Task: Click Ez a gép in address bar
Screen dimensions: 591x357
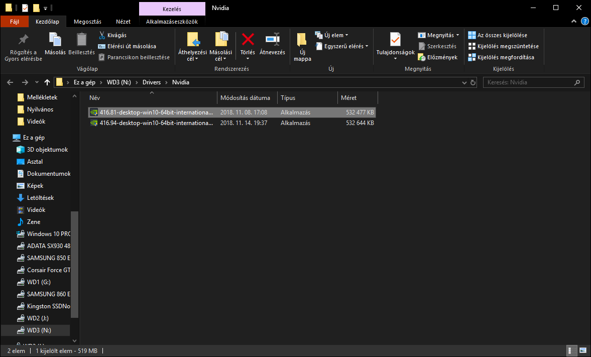Action: coord(84,82)
